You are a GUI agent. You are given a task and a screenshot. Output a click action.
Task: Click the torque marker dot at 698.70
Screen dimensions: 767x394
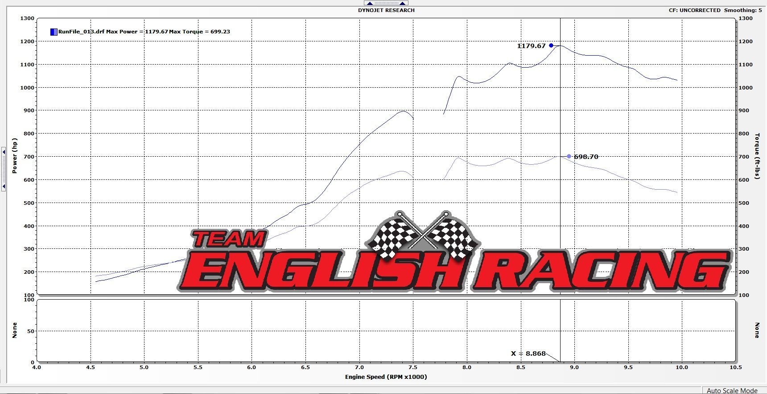569,156
